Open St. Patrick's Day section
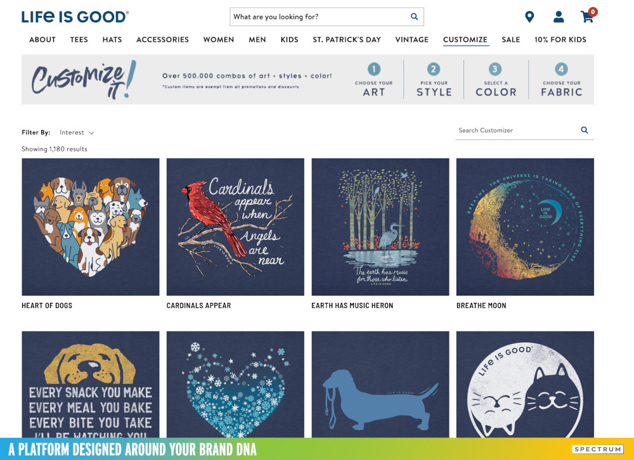The height and width of the screenshot is (460, 634). coord(347,40)
